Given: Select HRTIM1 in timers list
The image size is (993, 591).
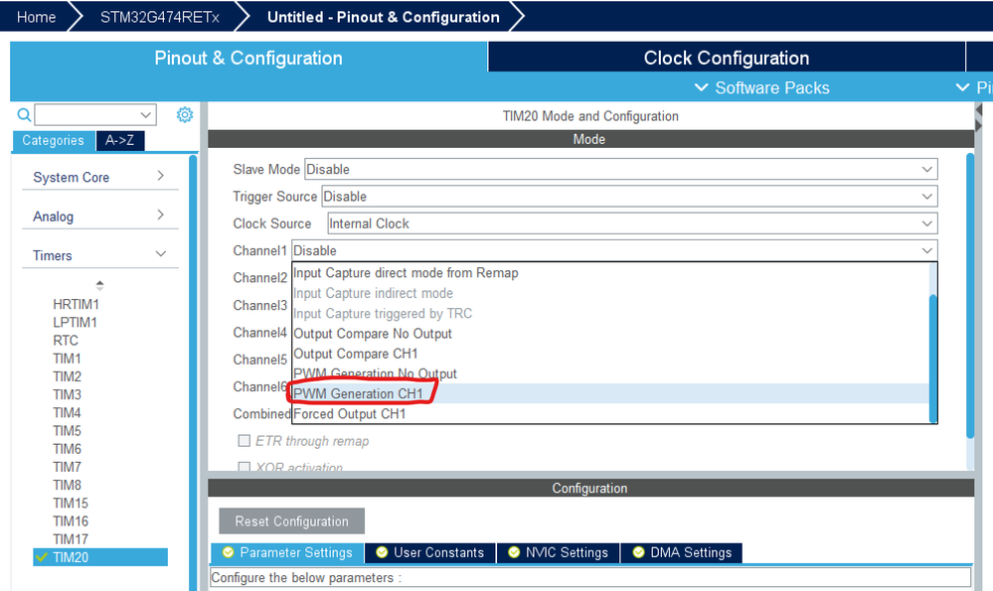Looking at the screenshot, I should (x=76, y=304).
